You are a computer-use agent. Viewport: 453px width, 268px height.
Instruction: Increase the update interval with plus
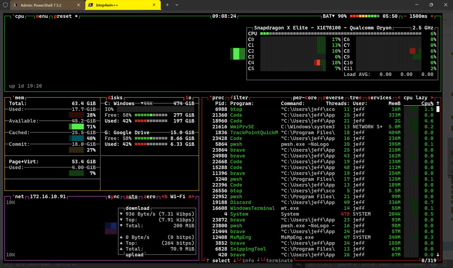tap(432, 16)
